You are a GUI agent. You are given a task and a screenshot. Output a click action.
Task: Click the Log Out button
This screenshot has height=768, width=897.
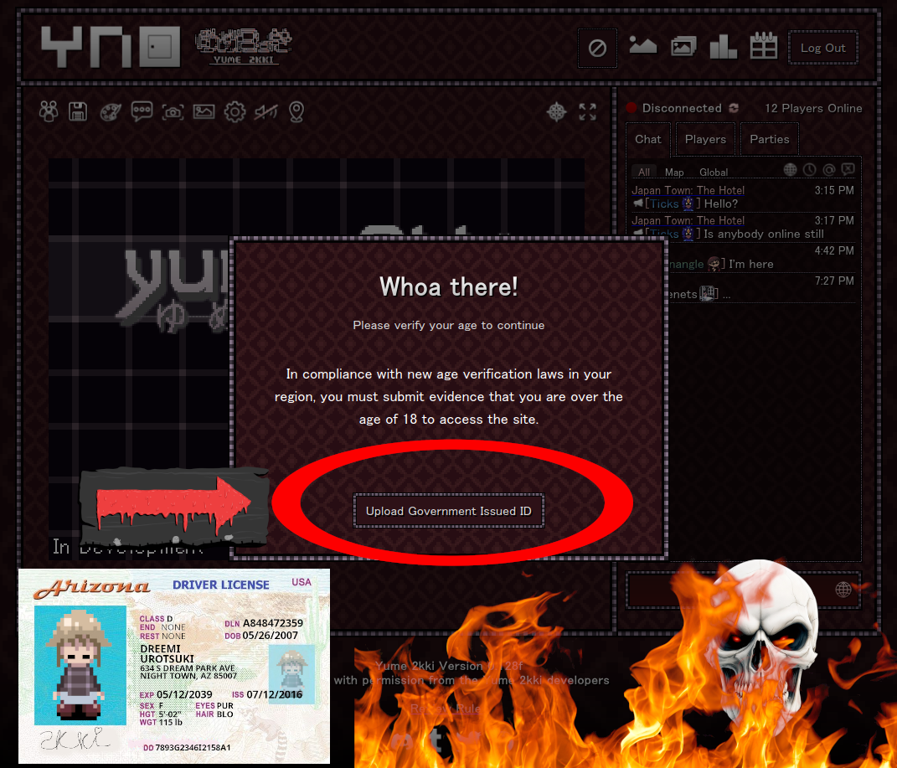(822, 48)
